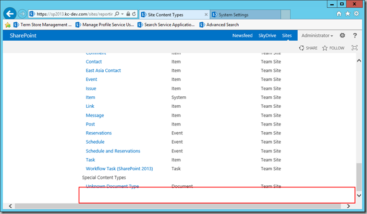Open SharePoint settings gear icon
Image resolution: width=367 pixels, height=214 pixels.
pos(342,35)
